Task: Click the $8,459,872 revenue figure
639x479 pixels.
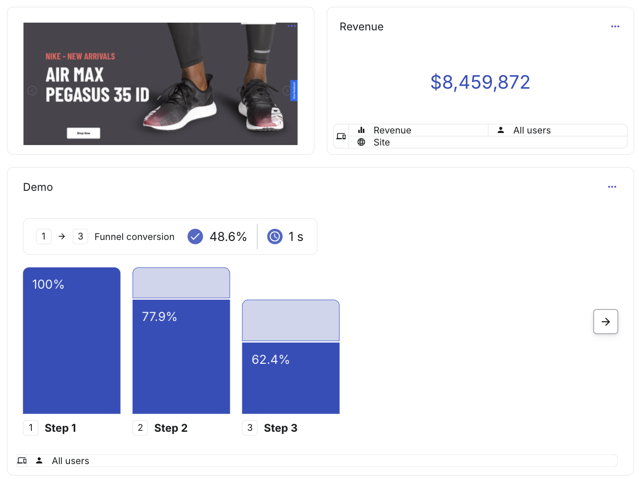Action: [480, 82]
